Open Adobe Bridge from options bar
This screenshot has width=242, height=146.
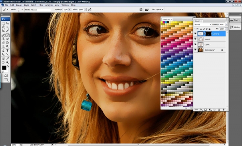pos(147,10)
